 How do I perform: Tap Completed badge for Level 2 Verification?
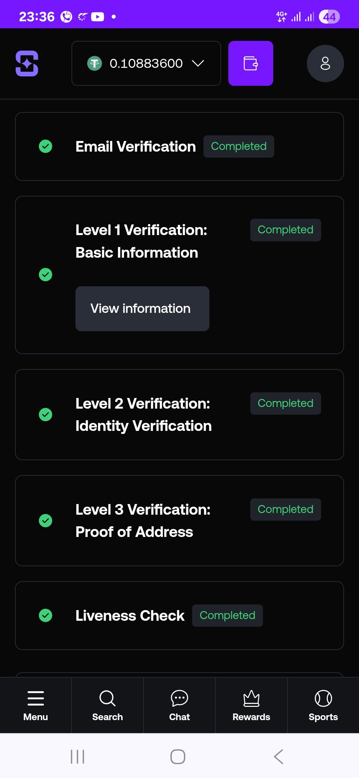point(286,403)
